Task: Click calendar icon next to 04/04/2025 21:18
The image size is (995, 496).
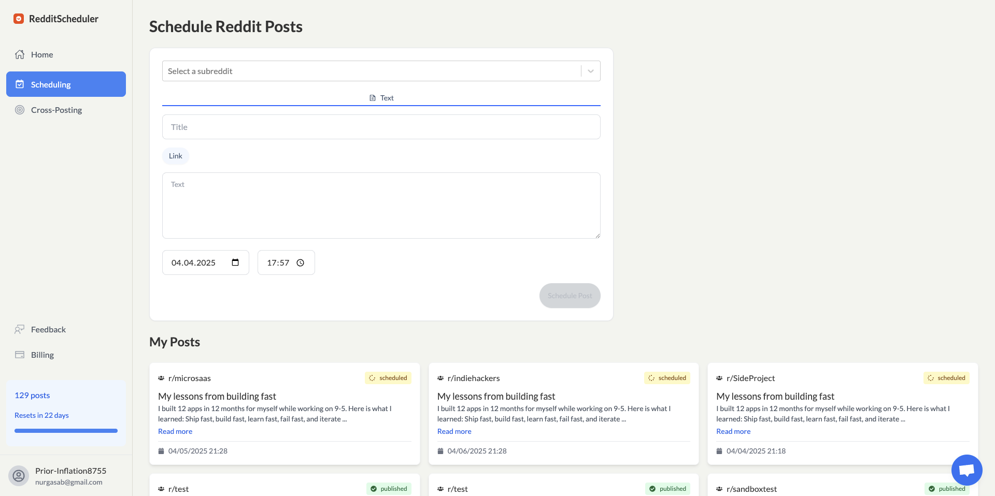Action: pyautogui.click(x=719, y=451)
